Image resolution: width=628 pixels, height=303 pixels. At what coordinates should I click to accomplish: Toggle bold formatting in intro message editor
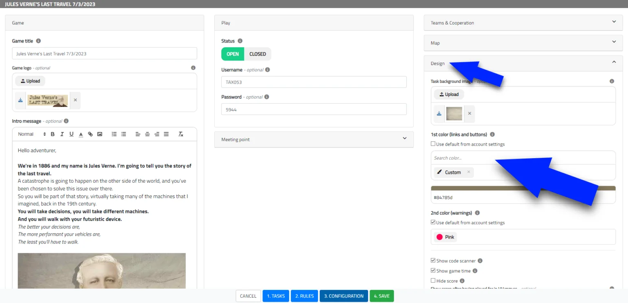52,134
